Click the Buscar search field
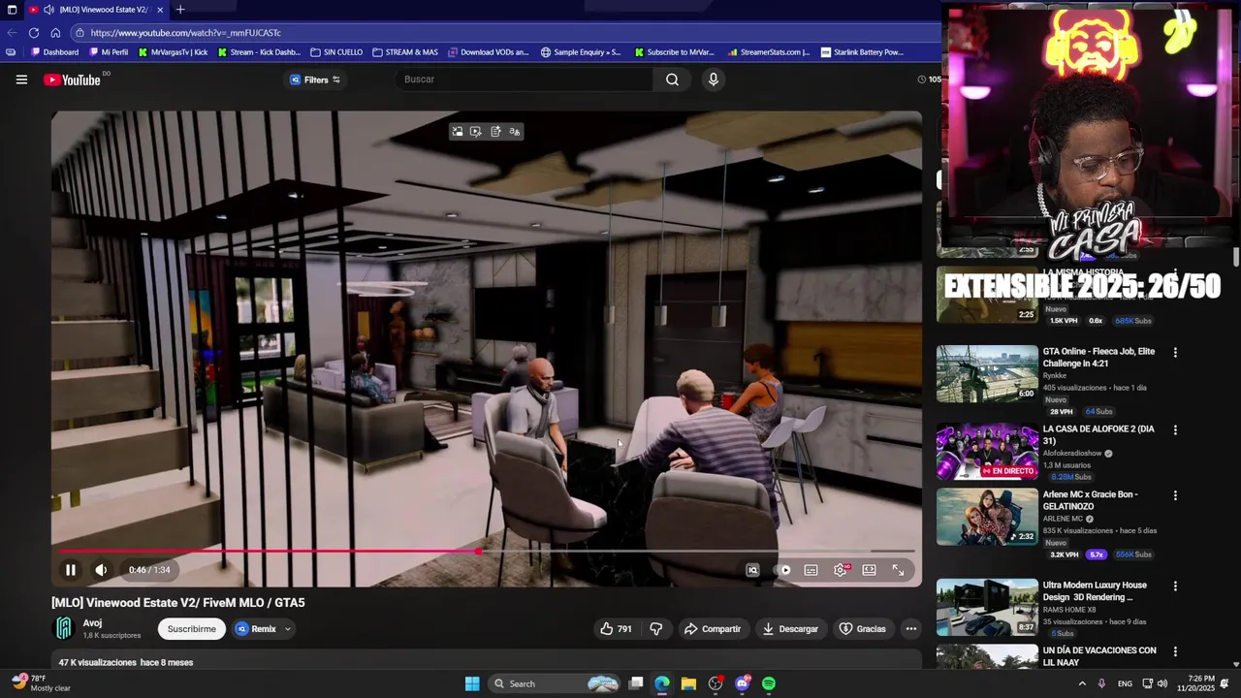This screenshot has width=1241, height=698. 525,79
